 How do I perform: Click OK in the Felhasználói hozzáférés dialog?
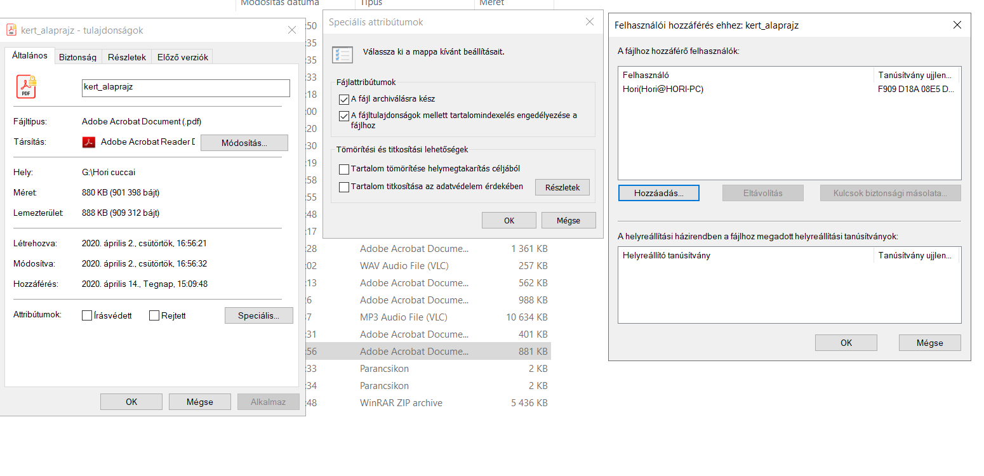coord(846,343)
